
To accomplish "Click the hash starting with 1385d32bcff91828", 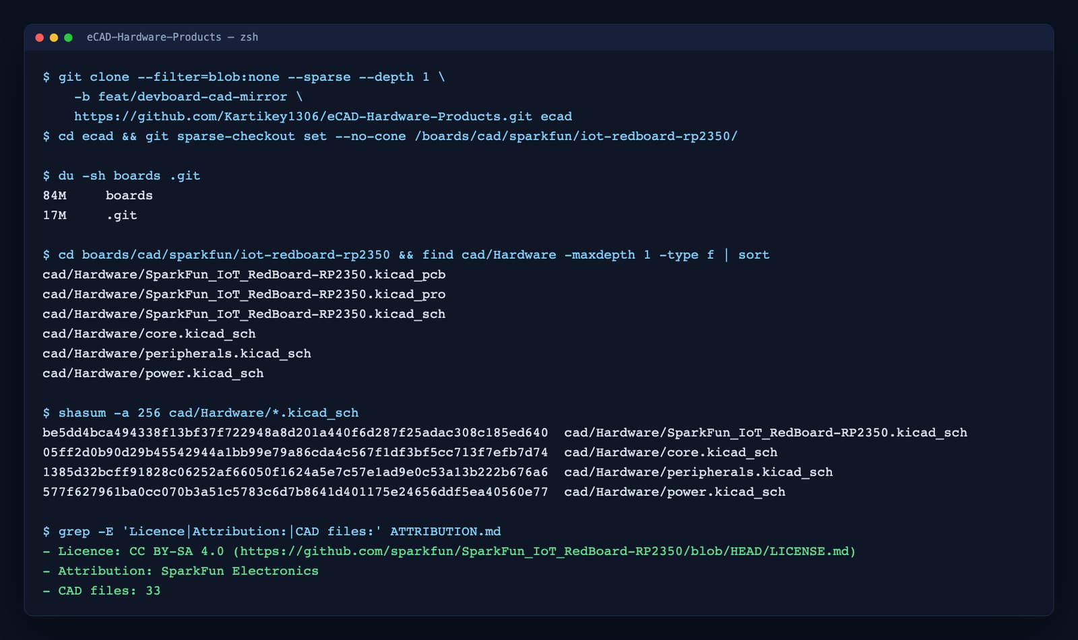I will coord(295,472).
